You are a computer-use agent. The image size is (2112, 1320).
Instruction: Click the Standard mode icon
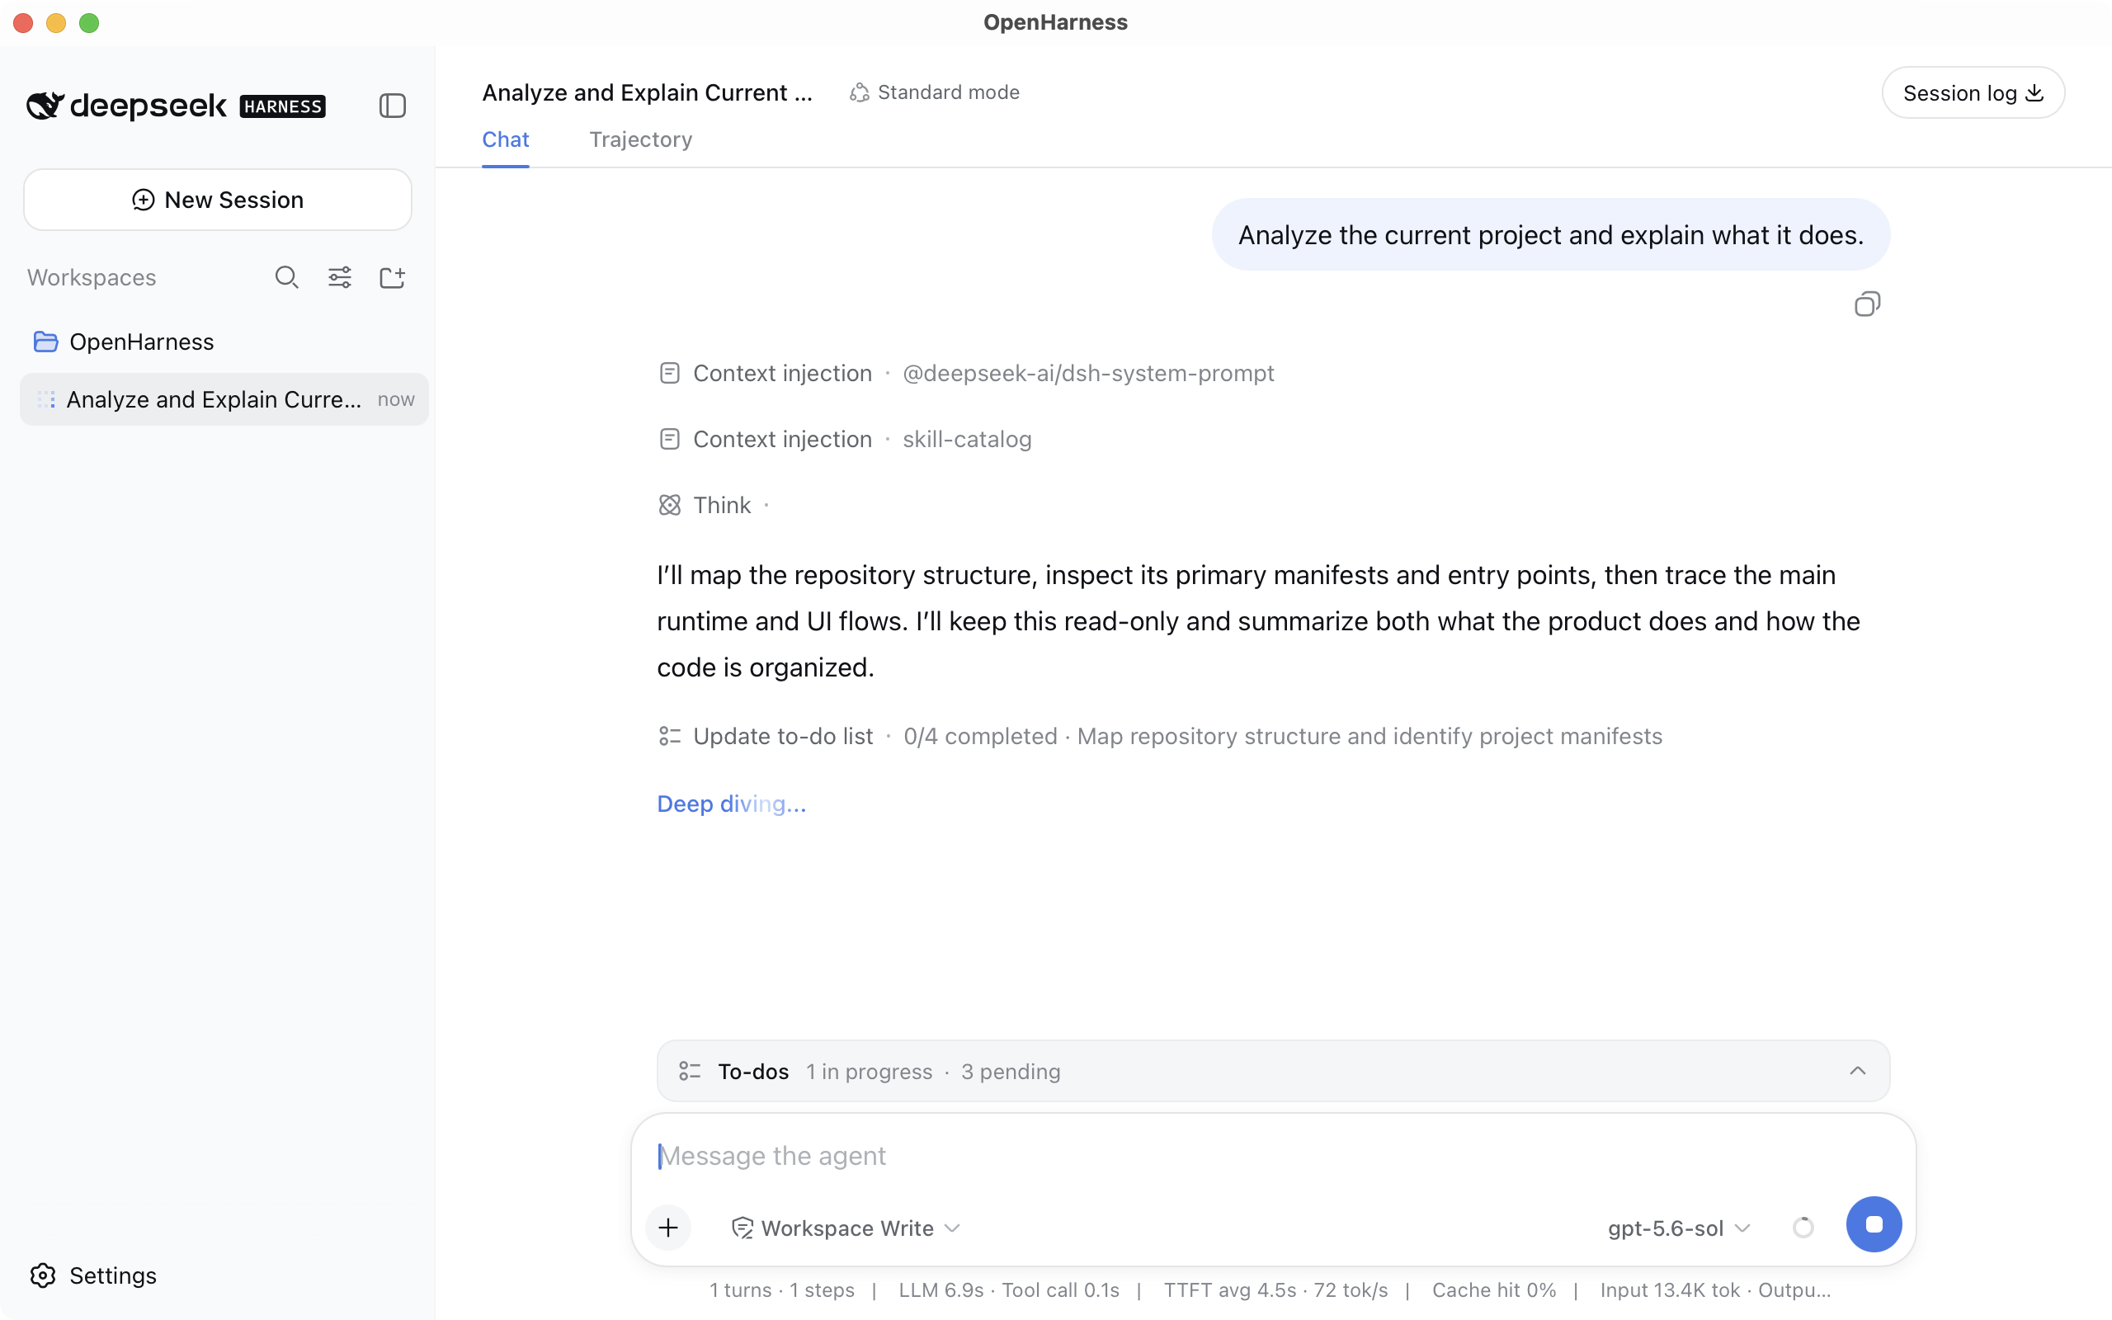(860, 92)
